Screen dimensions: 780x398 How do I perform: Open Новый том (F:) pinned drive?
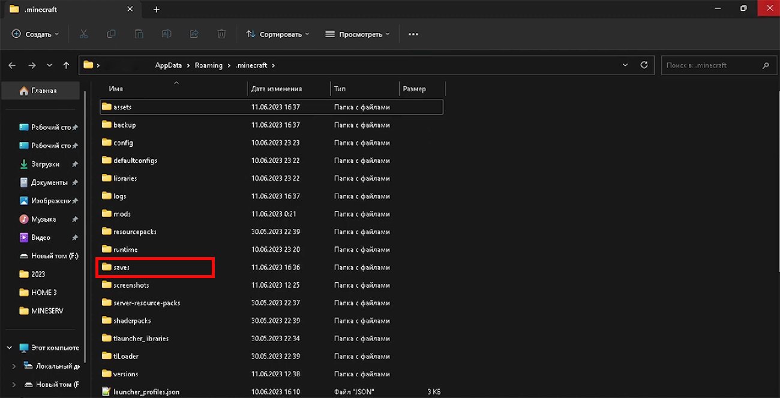(48, 255)
